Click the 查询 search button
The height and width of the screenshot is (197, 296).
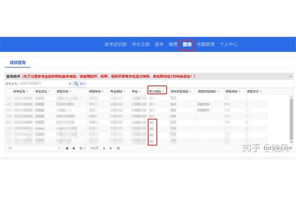pyautogui.click(x=80, y=84)
